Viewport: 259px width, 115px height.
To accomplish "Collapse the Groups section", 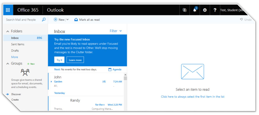I will tap(8, 64).
